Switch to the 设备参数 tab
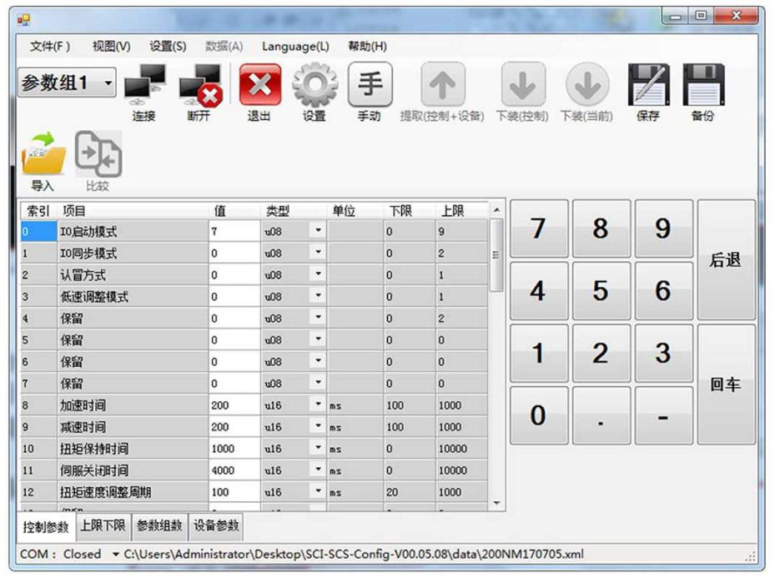Viewport: 775px width, 578px height. click(216, 525)
